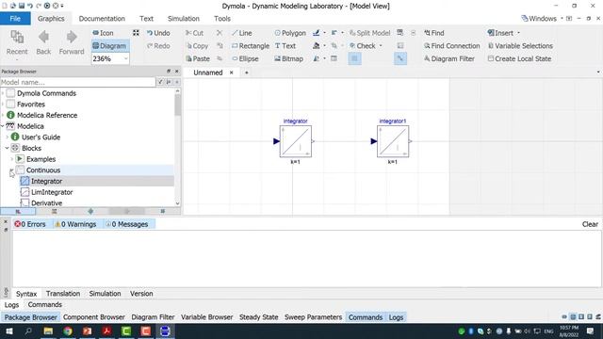This screenshot has height=339, width=603.
Task: Expand the Modelica Reference node
Action: click(x=3, y=115)
